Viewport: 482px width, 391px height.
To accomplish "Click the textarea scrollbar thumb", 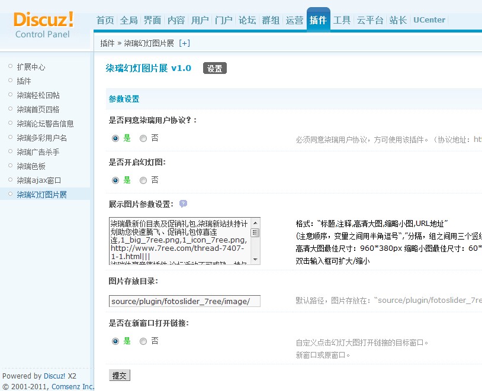I will point(255,232).
